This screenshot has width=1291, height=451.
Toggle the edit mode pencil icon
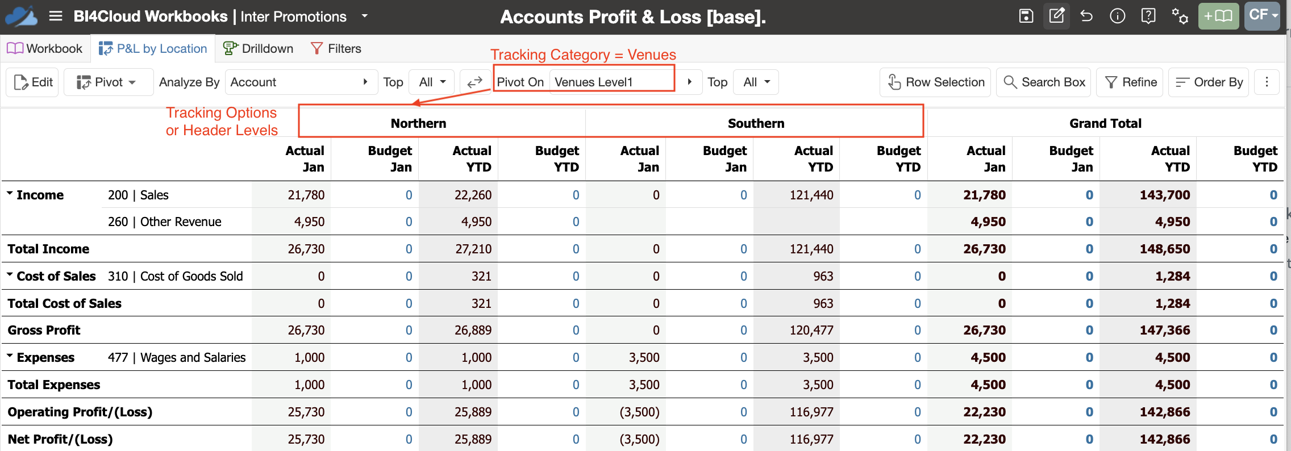[1057, 16]
